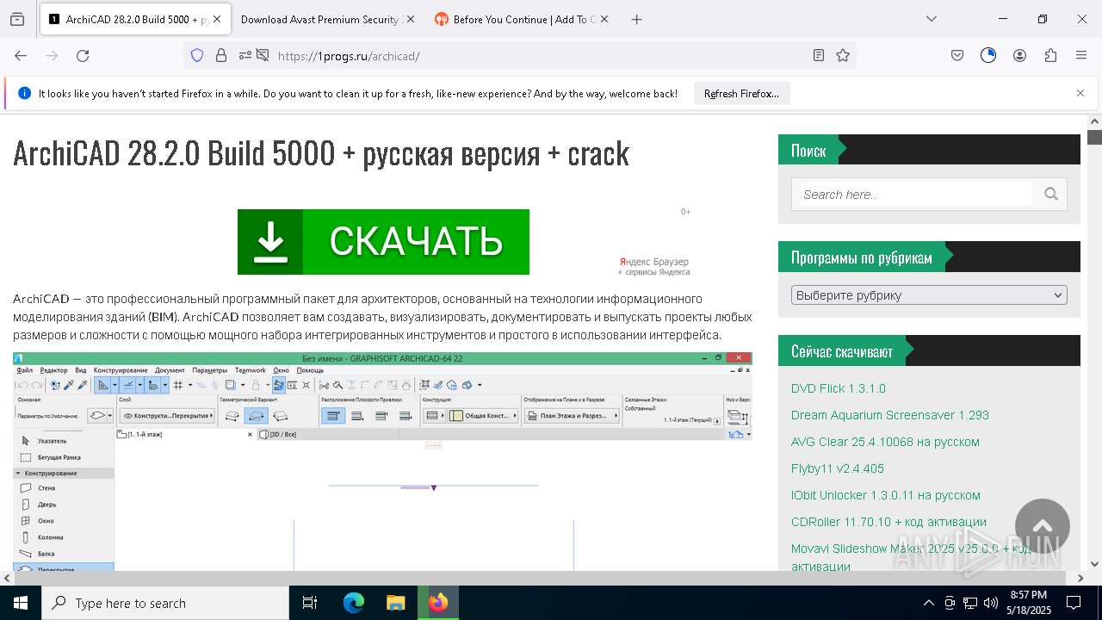
Task: Launch Microsoft Edge from the taskbar
Action: [354, 603]
